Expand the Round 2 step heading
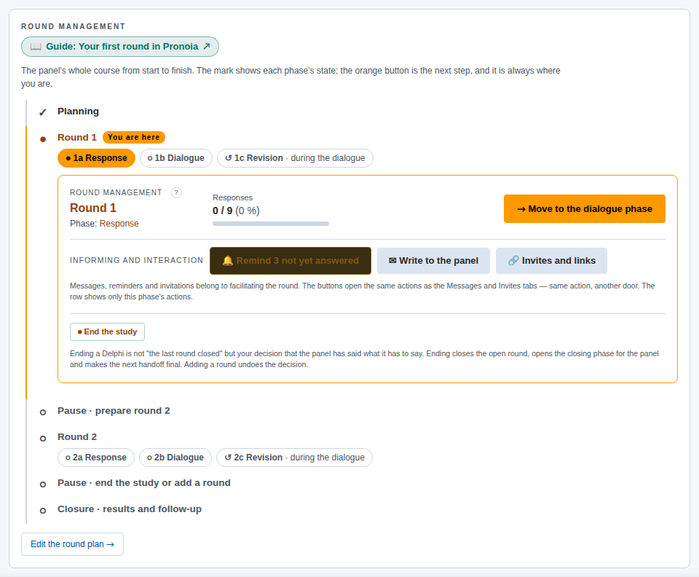The height and width of the screenshot is (577, 699). point(77,437)
